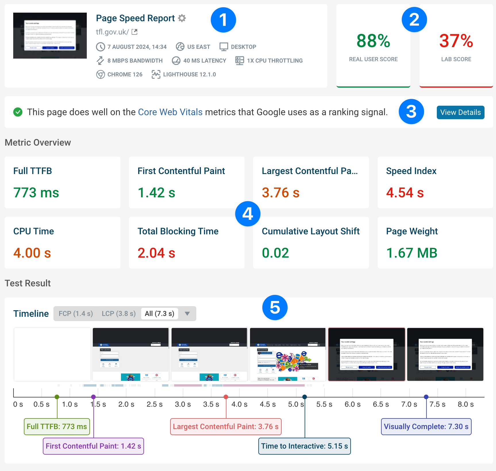Open the Real User Score card
The height and width of the screenshot is (471, 496).
373,46
